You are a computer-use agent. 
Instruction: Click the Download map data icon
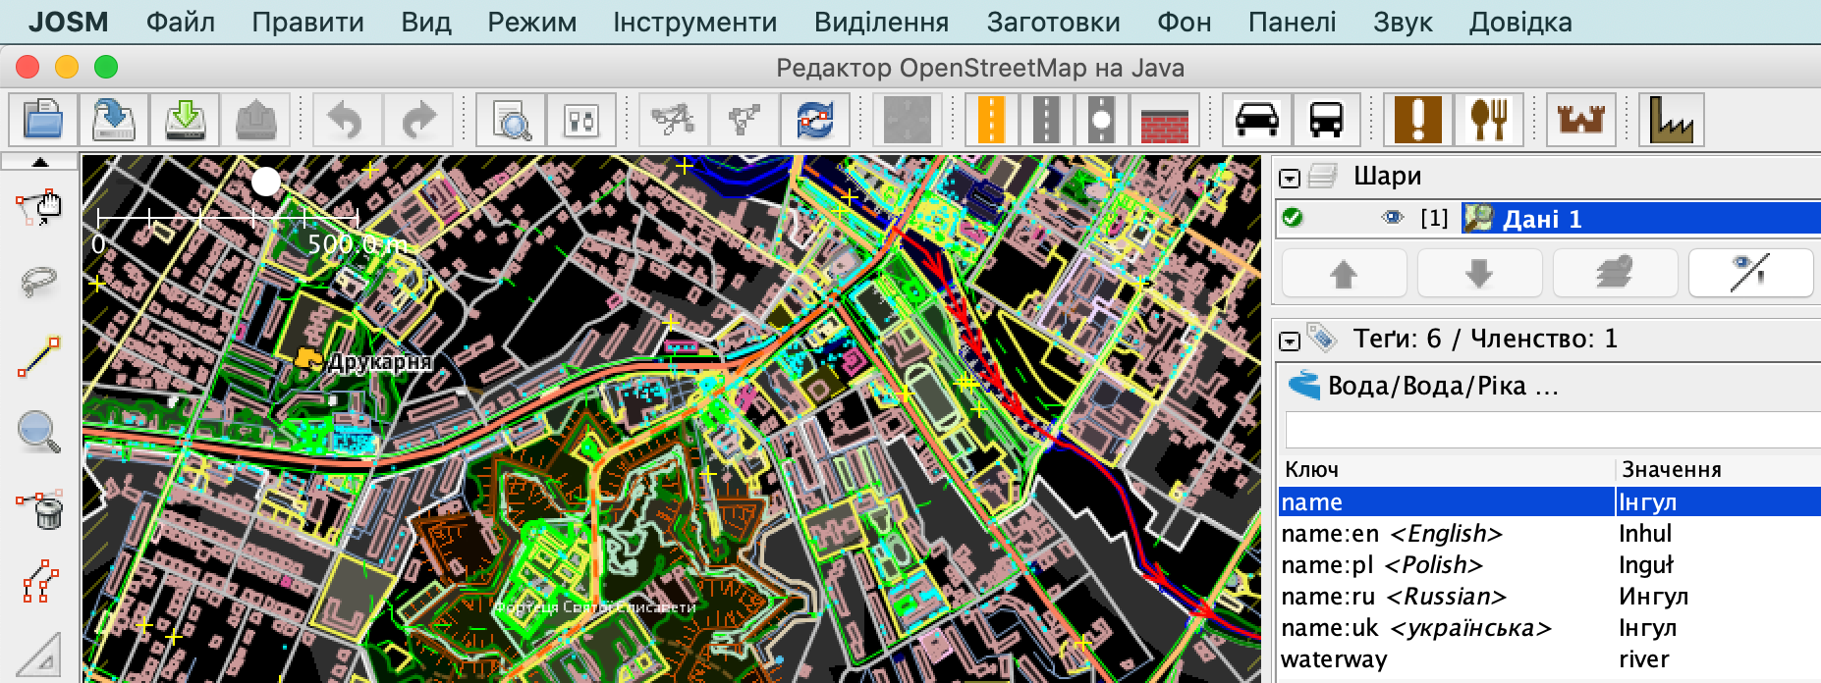(185, 121)
